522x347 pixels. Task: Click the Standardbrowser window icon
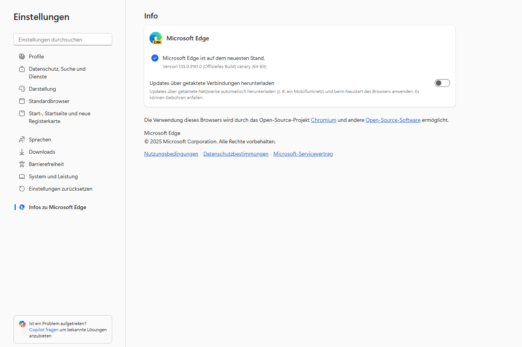coord(22,101)
